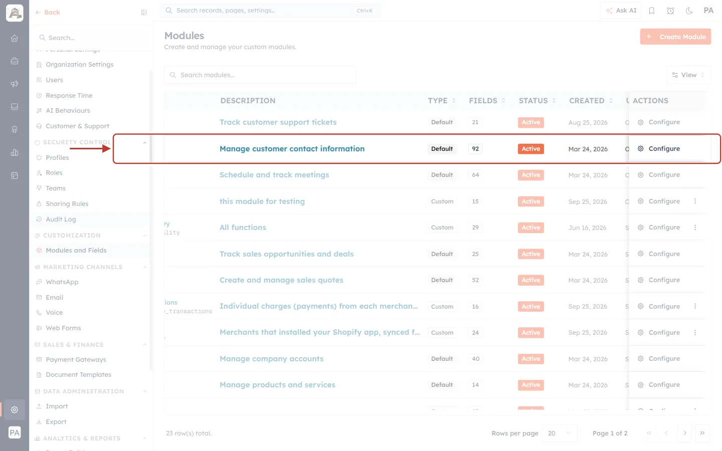Go to next page arrow in pagination
Screen dimensions: 722x451
(685, 433)
